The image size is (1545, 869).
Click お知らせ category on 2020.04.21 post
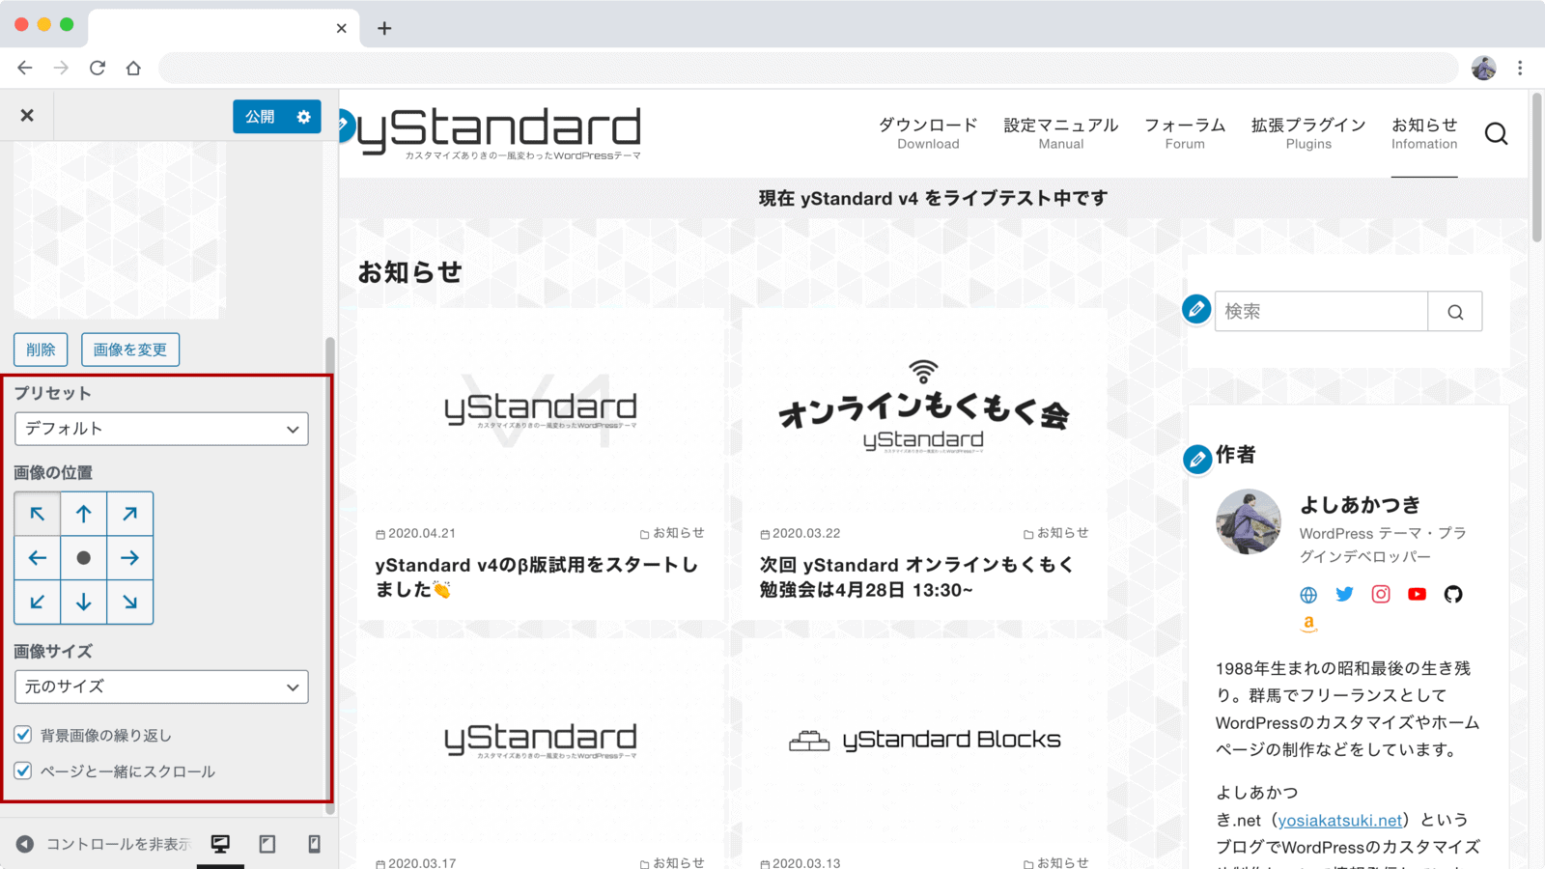(x=672, y=533)
